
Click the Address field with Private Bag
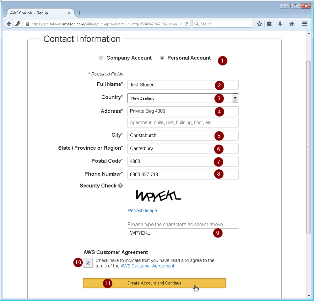pyautogui.click(x=183, y=111)
